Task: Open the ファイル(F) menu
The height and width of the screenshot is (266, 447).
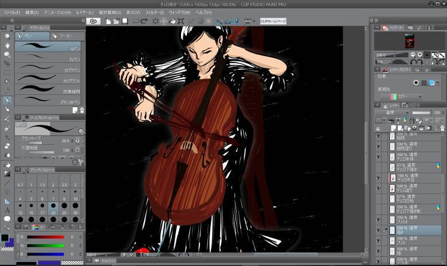Action: [x=11, y=12]
